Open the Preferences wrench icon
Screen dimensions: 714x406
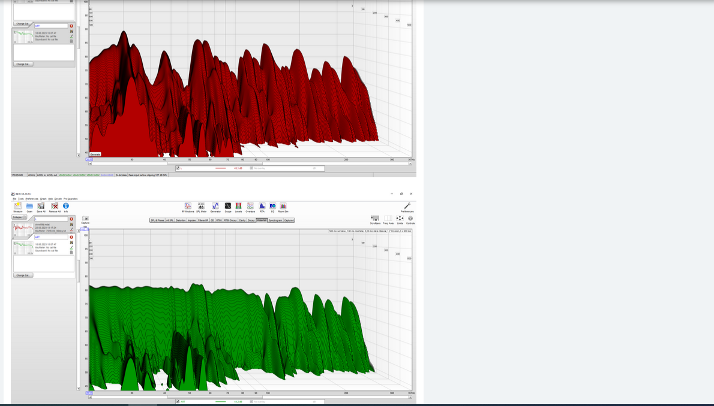click(407, 207)
